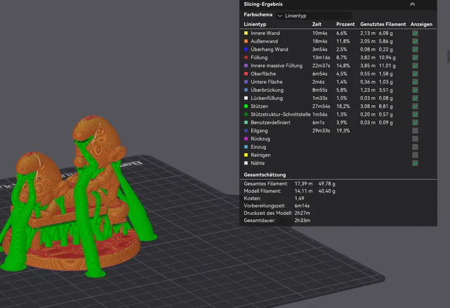Uncheck the Überhang Wand visibility checkbox
Screen dimensions: 450x308
pos(415,49)
